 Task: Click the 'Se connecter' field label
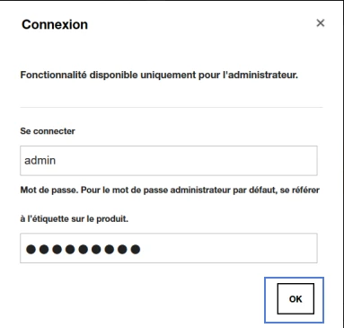point(48,131)
